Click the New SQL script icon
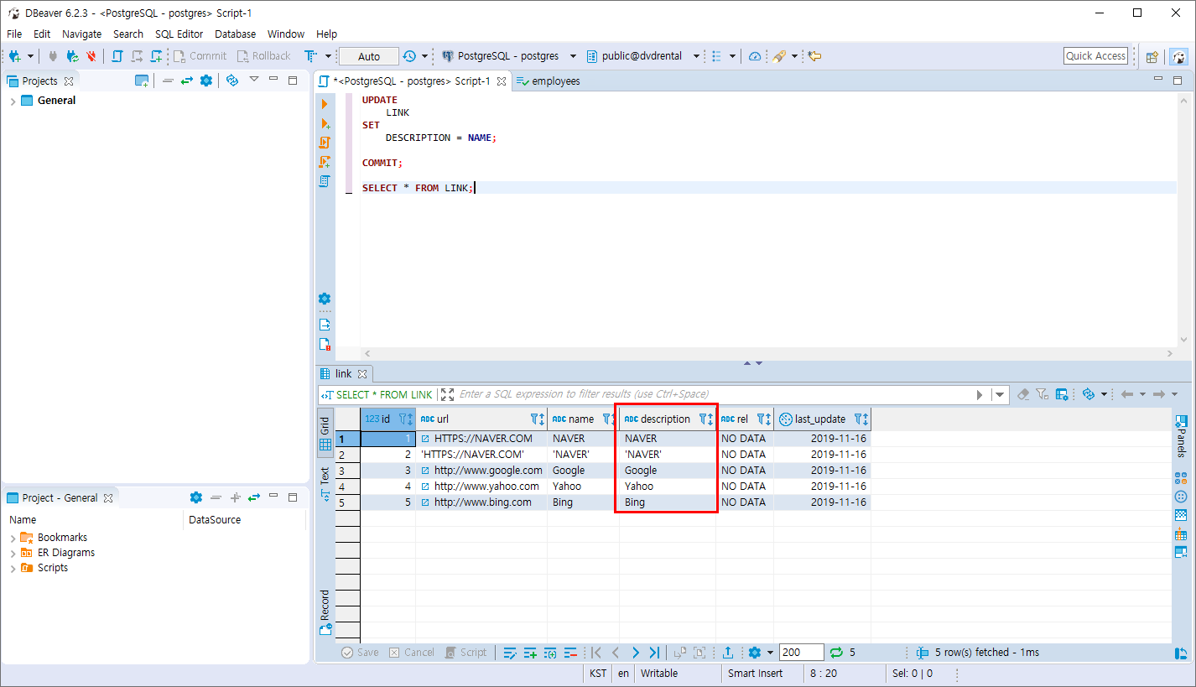The height and width of the screenshot is (687, 1196). tap(157, 56)
